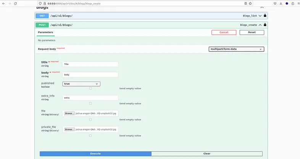Toggle Send empty value for extra_info

point(90,103)
